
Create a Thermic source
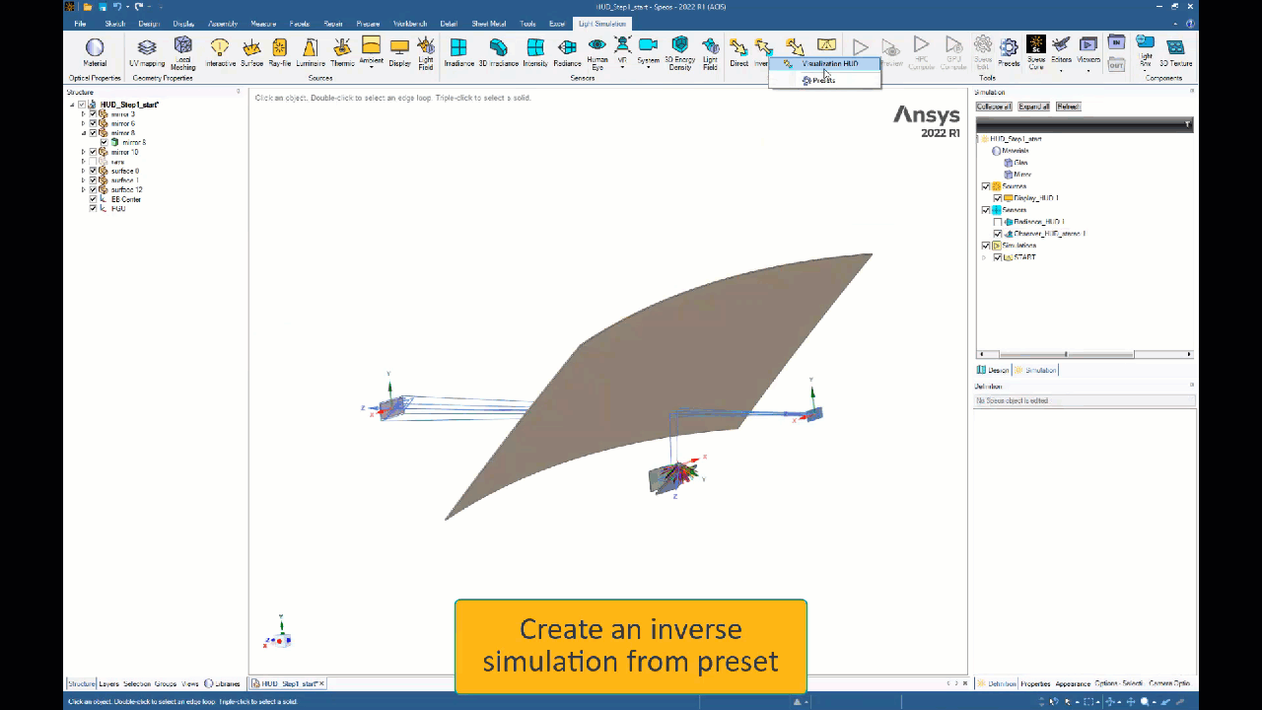342,52
